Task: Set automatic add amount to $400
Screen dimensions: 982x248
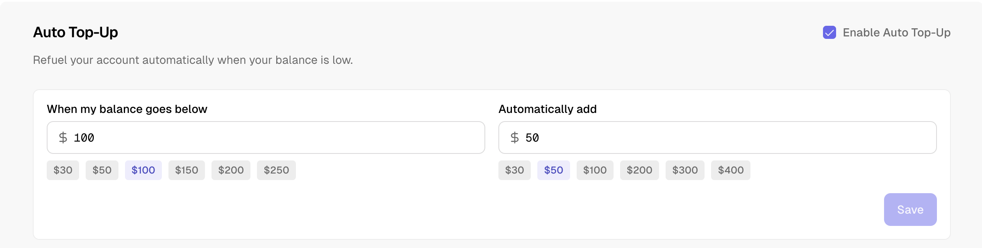Action: point(730,170)
